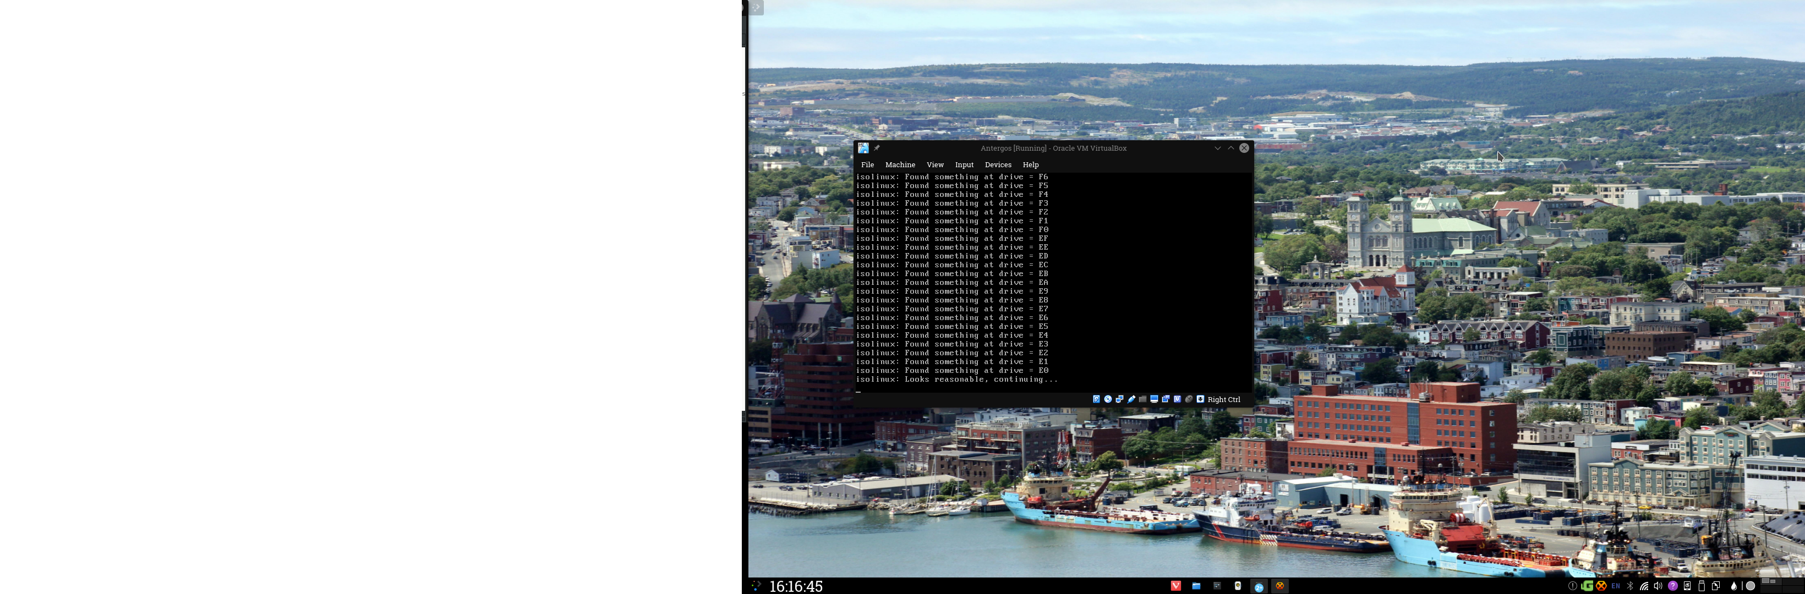Switch keyboard layout via EN indicator
1805x594 pixels.
coord(1616,586)
